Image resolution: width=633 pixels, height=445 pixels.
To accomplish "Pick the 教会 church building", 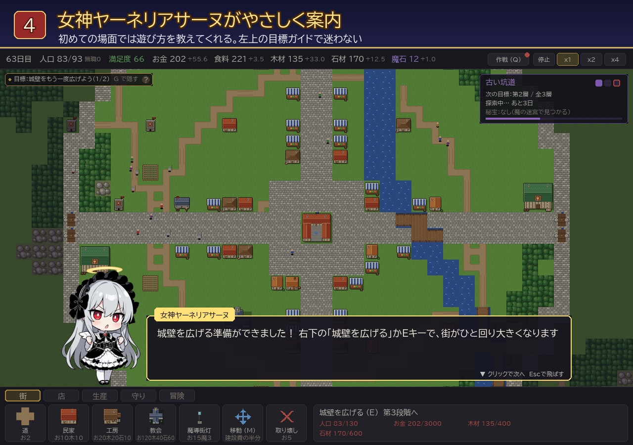I will [156, 423].
